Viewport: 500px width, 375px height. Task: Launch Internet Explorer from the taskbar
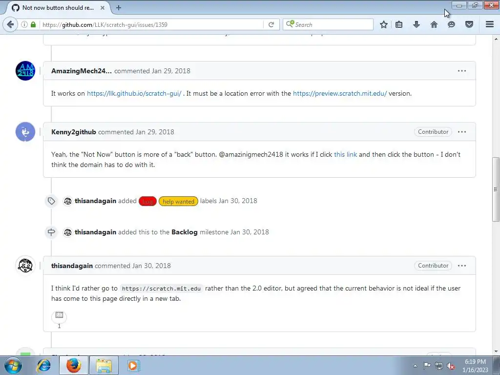pos(43,365)
